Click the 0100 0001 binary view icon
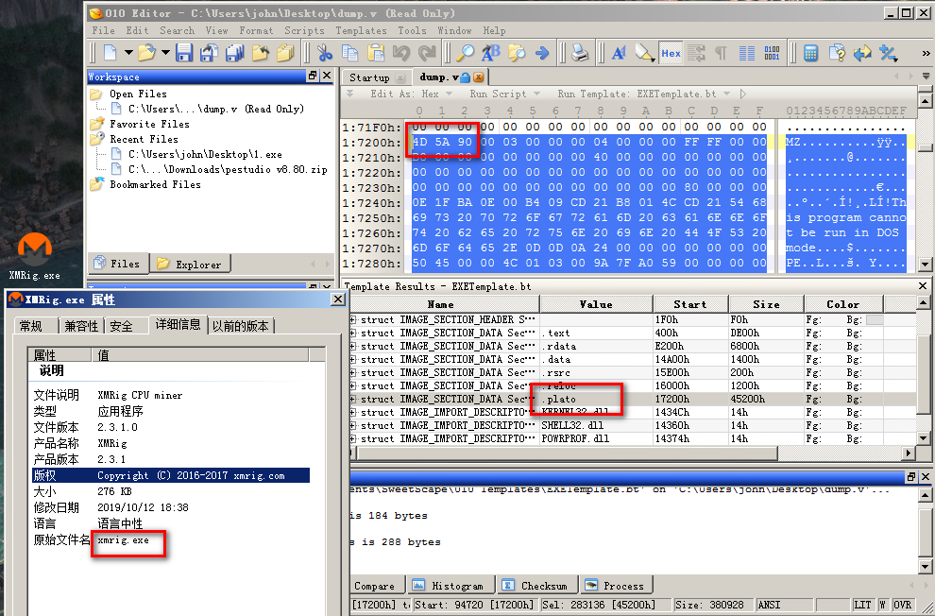This screenshot has height=616, width=935. [772, 53]
